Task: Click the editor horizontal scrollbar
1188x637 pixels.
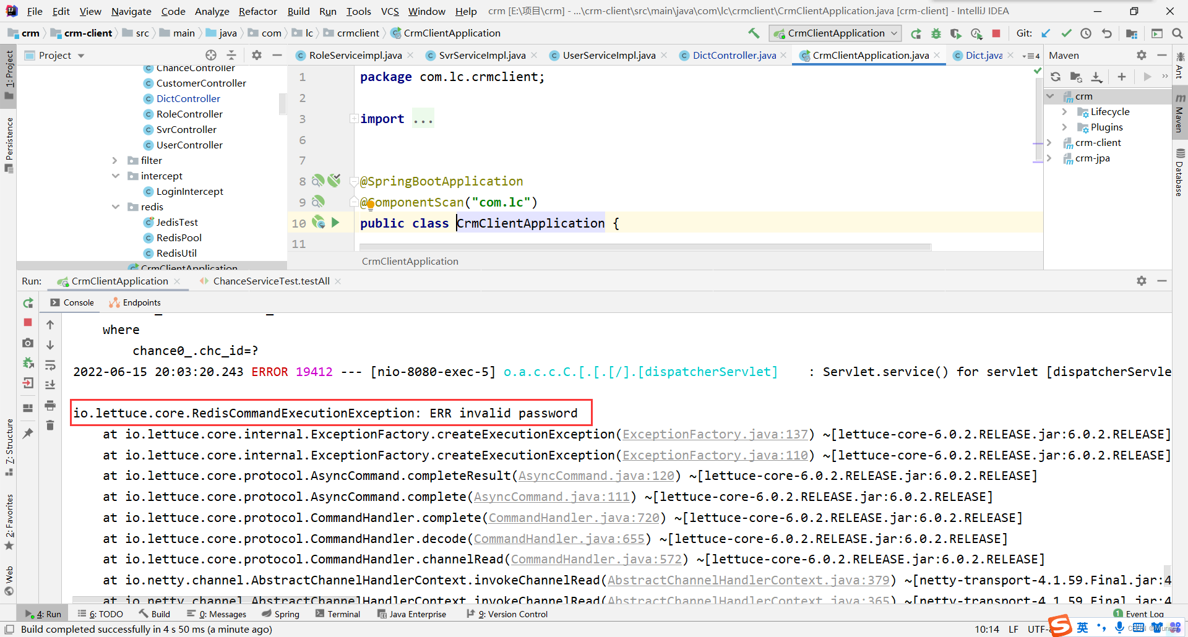Action: tap(643, 247)
